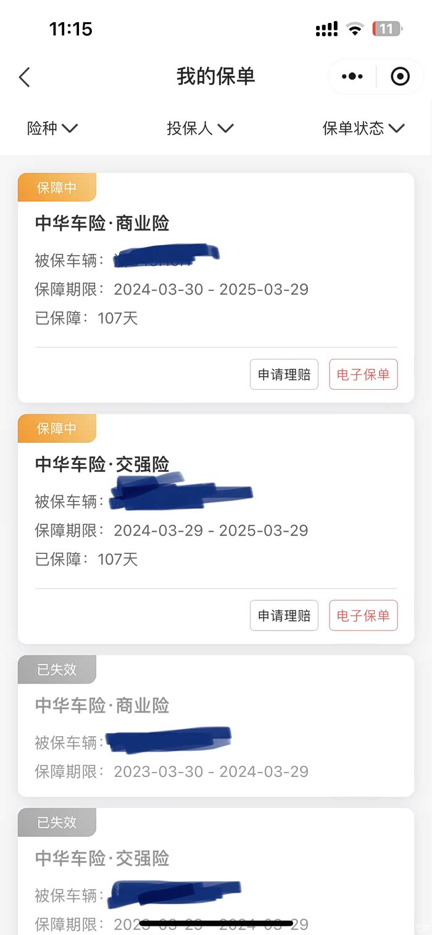View 电子保单 for the 商业险 policy
Image resolution: width=432 pixels, height=935 pixels.
[363, 374]
